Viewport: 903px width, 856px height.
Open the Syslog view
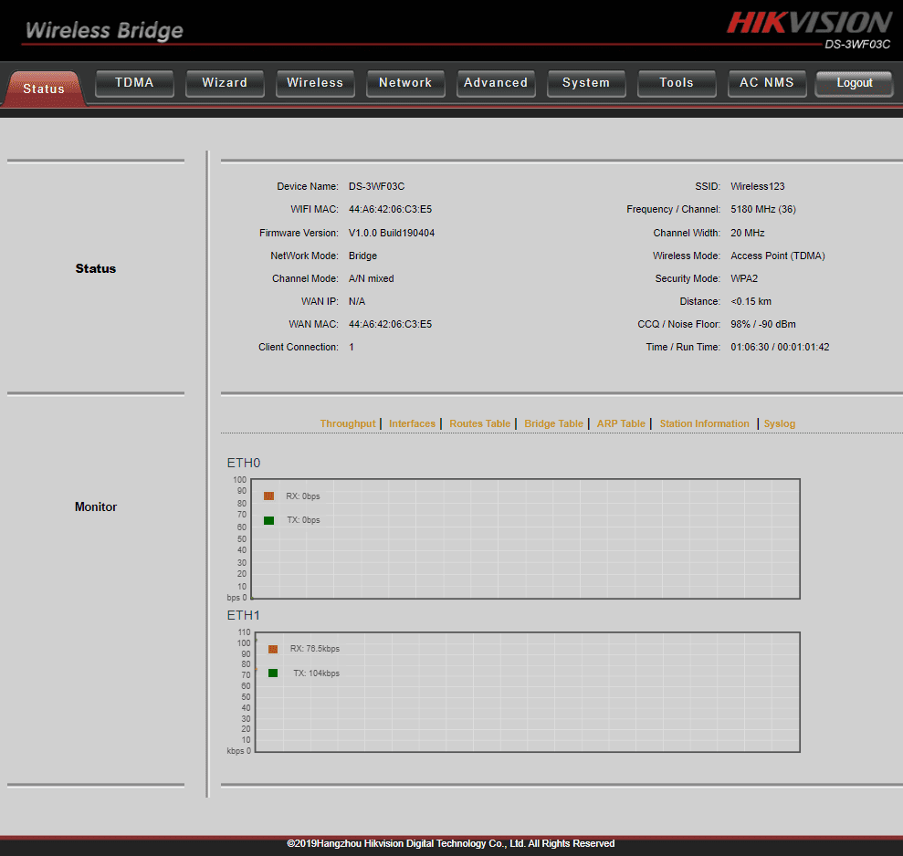pos(779,423)
